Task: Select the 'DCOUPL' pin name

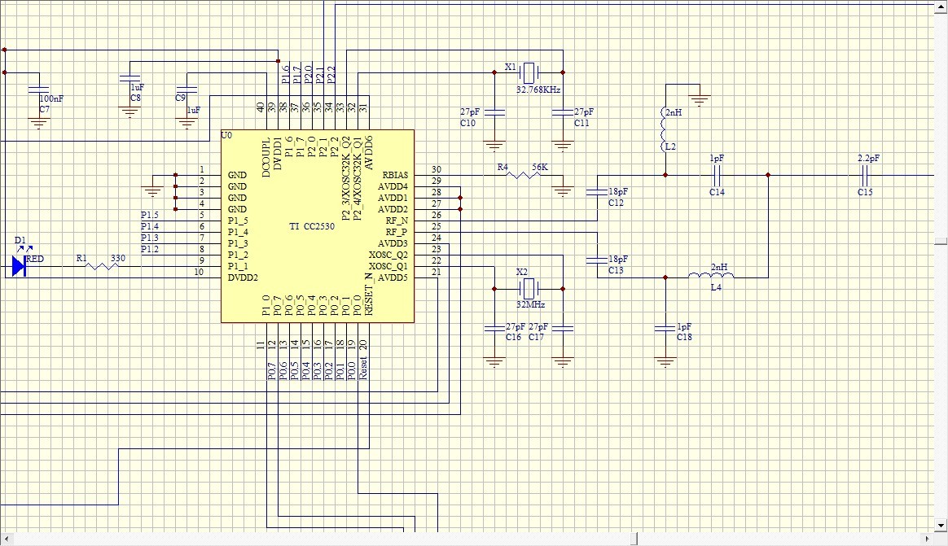Action: pos(266,158)
